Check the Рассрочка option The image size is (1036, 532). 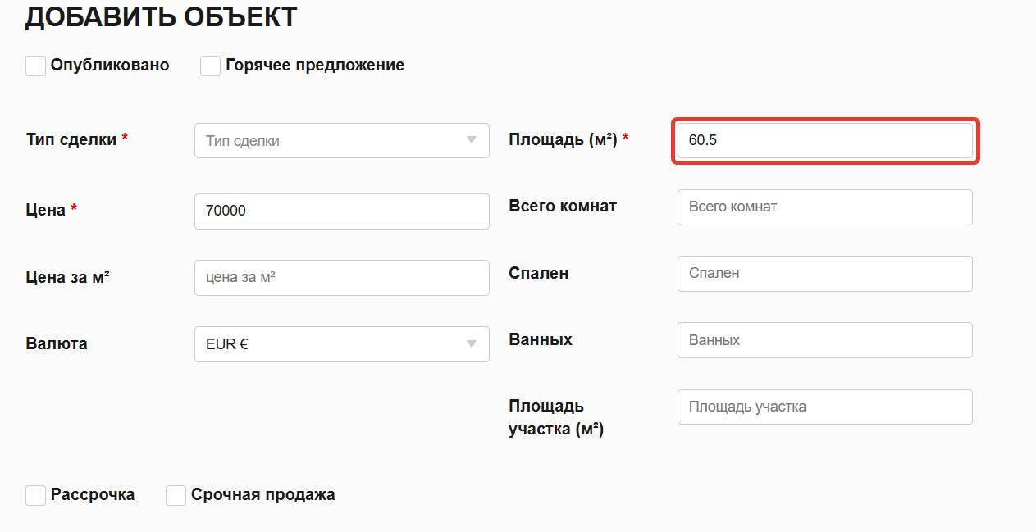pyautogui.click(x=35, y=495)
